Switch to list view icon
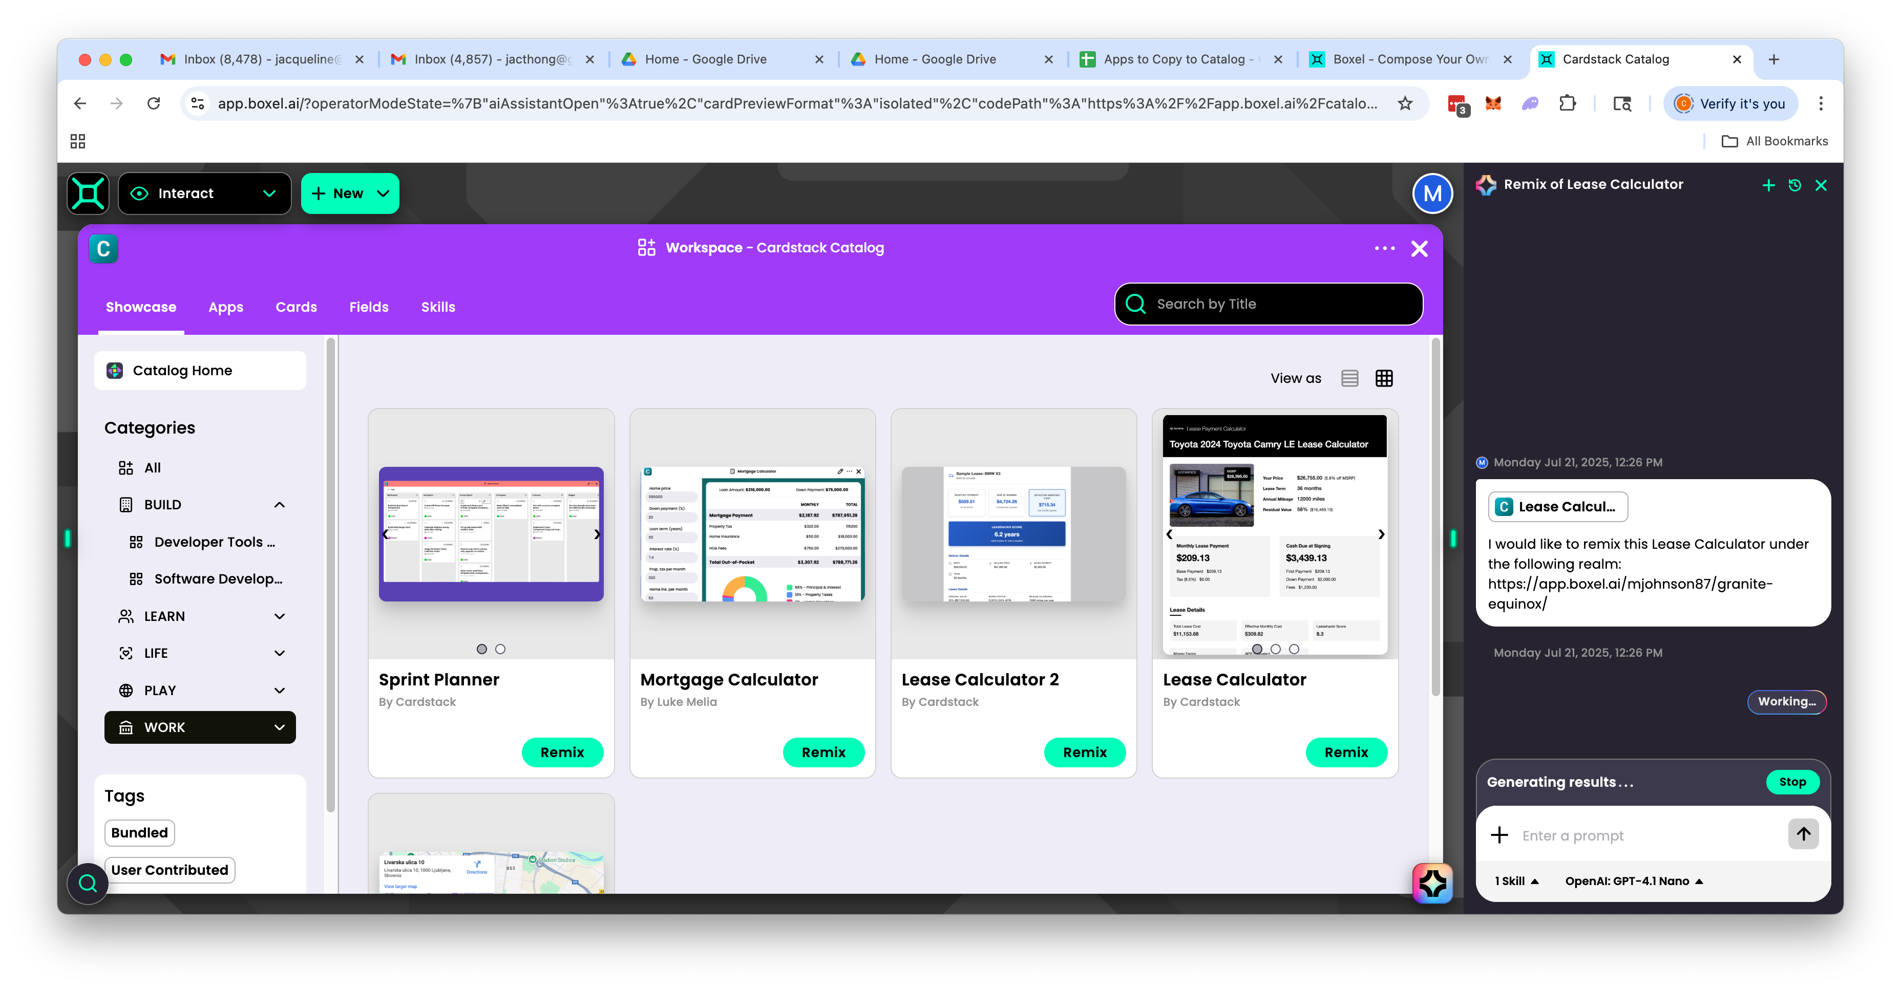The height and width of the screenshot is (990, 1901). click(x=1349, y=378)
